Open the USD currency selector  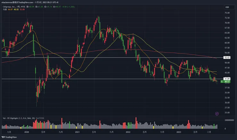tap(229, 7)
